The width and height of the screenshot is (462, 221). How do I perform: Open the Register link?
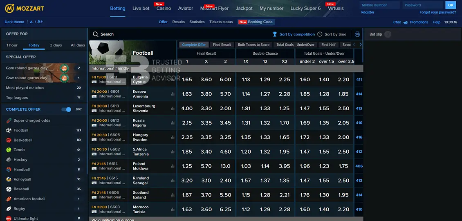pos(368,12)
